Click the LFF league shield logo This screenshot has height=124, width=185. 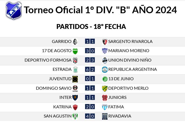(x=14, y=10)
